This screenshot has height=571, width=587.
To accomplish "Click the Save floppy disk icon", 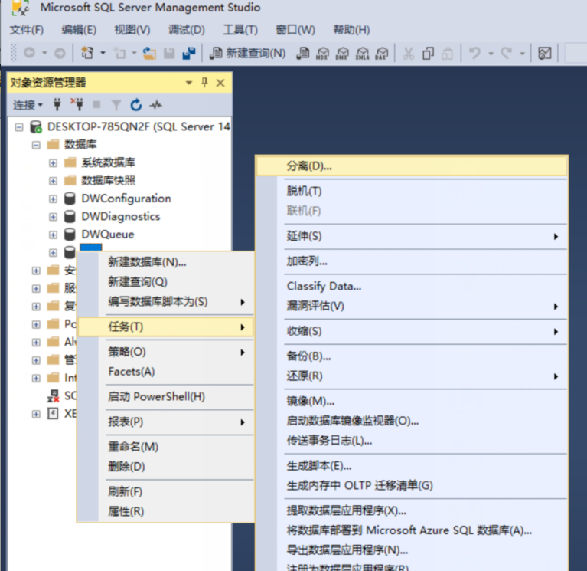I will coord(169,53).
